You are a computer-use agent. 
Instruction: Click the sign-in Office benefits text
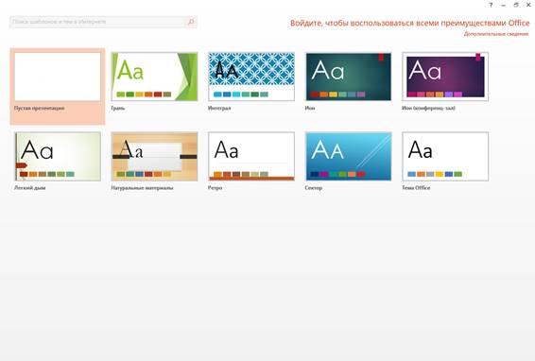point(410,23)
